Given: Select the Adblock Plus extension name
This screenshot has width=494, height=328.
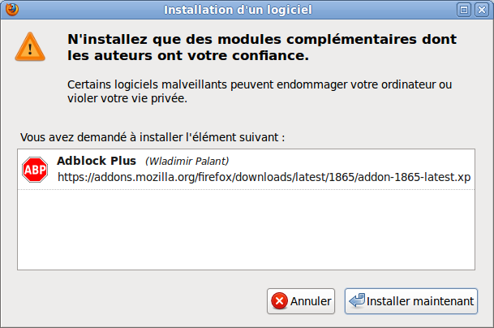Looking at the screenshot, I should (97, 161).
